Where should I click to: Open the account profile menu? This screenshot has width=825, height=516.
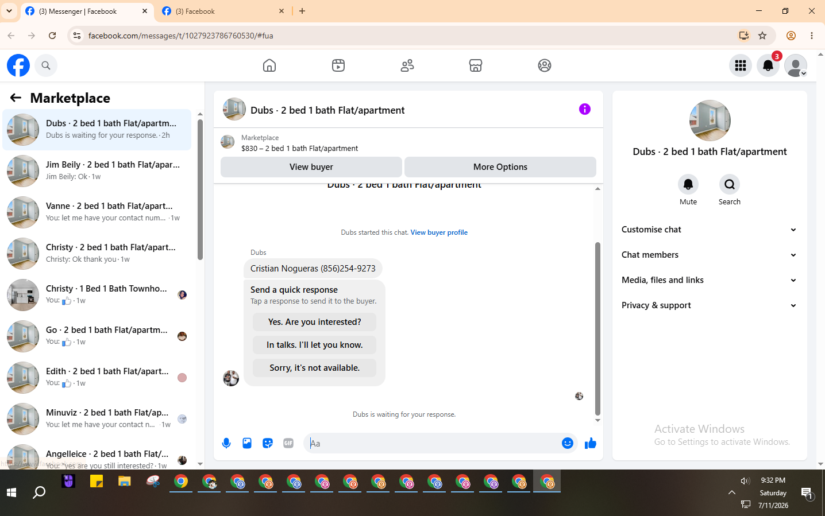pos(796,65)
